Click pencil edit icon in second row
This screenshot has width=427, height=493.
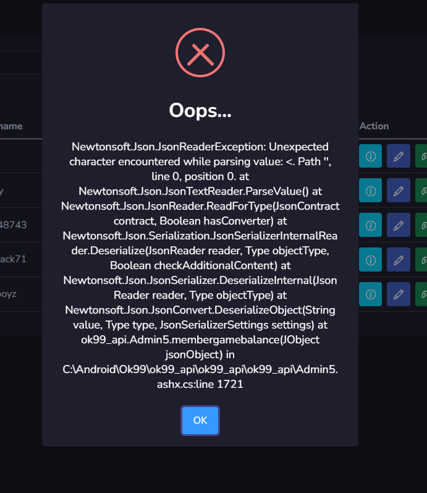(x=399, y=191)
